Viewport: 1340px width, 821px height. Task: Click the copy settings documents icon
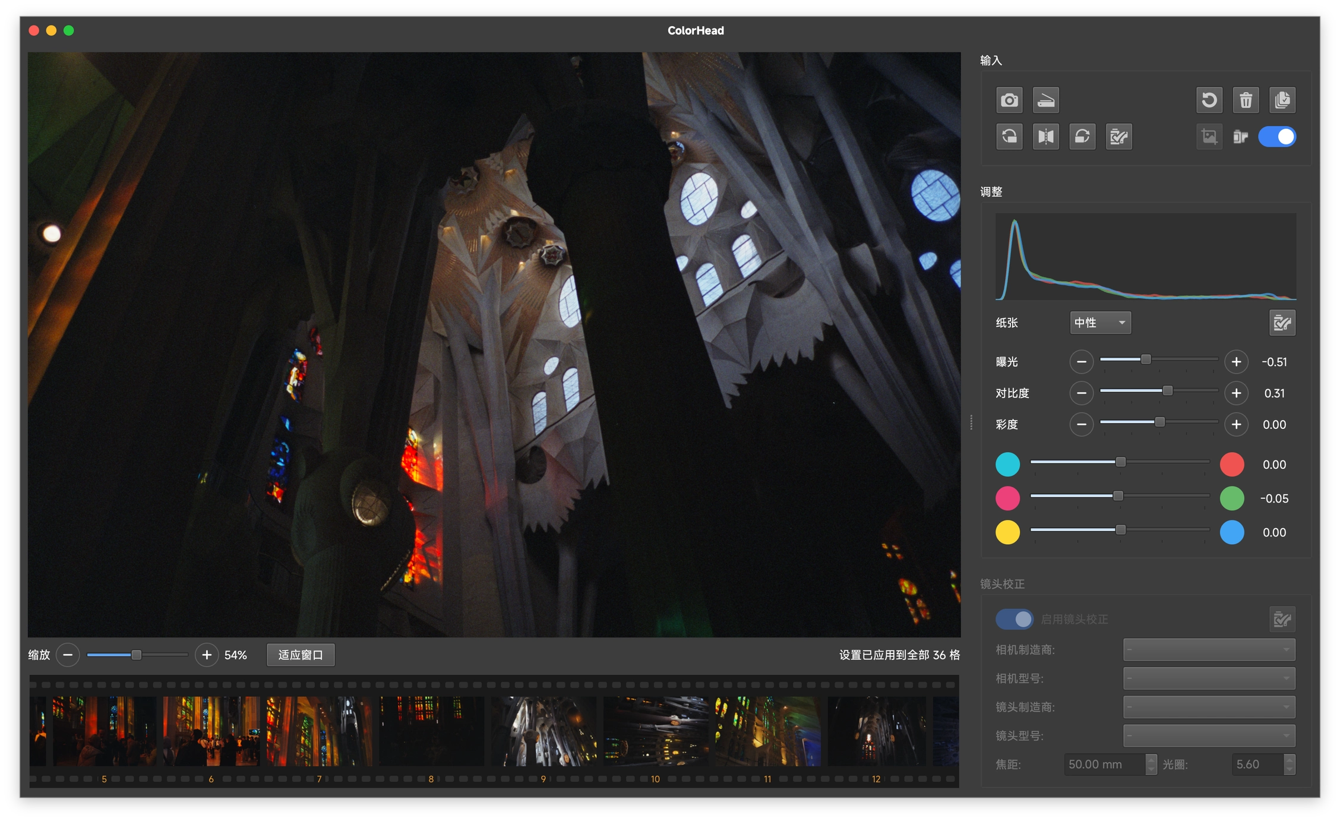(1282, 100)
